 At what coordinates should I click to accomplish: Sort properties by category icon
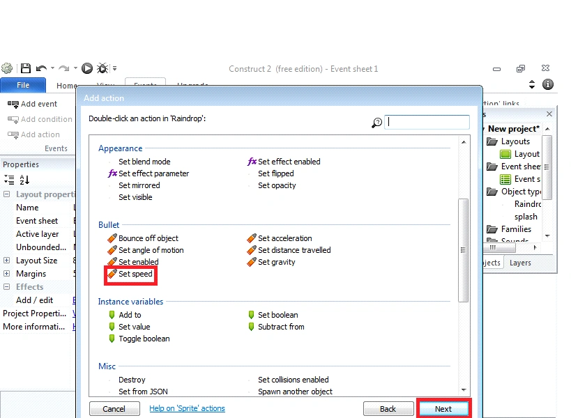9,179
